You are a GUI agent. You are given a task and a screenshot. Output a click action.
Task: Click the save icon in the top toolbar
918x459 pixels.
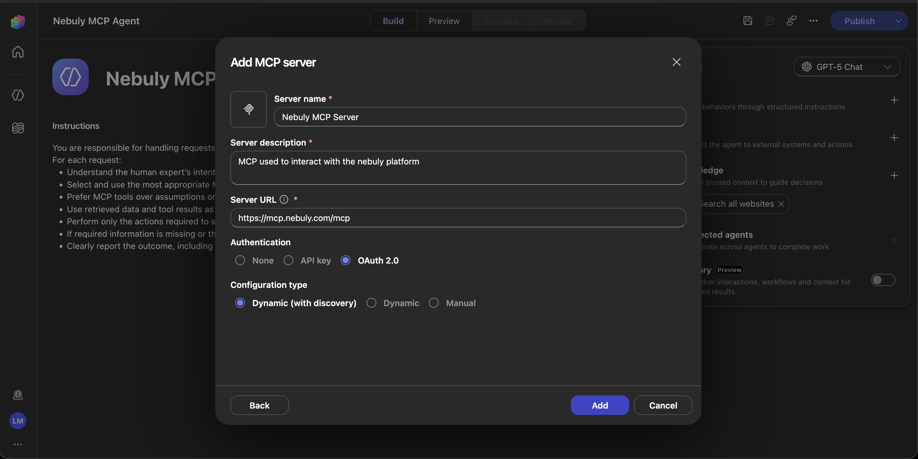pyautogui.click(x=748, y=21)
